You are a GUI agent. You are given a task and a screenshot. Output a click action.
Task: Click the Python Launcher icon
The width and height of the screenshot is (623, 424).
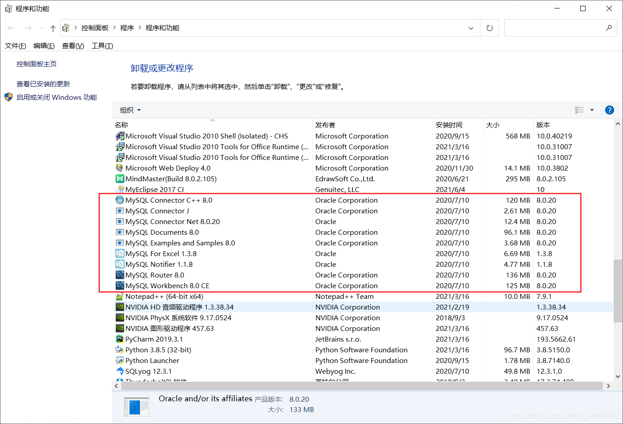[120, 360]
